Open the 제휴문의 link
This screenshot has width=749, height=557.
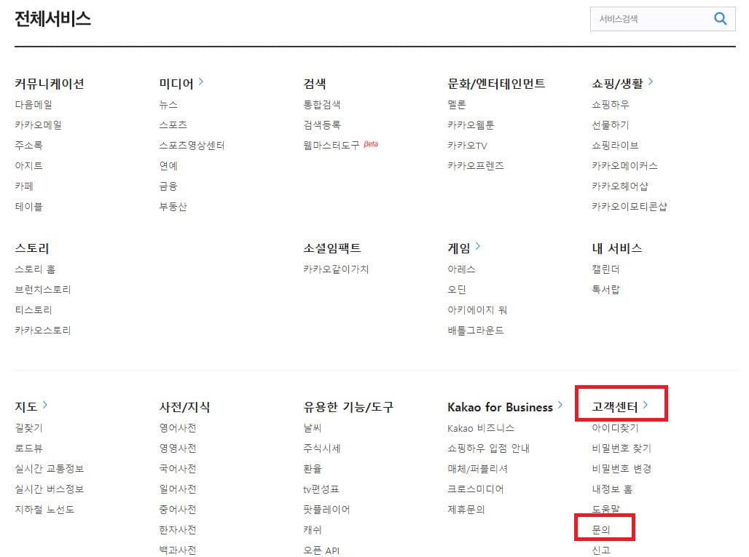[x=466, y=509]
